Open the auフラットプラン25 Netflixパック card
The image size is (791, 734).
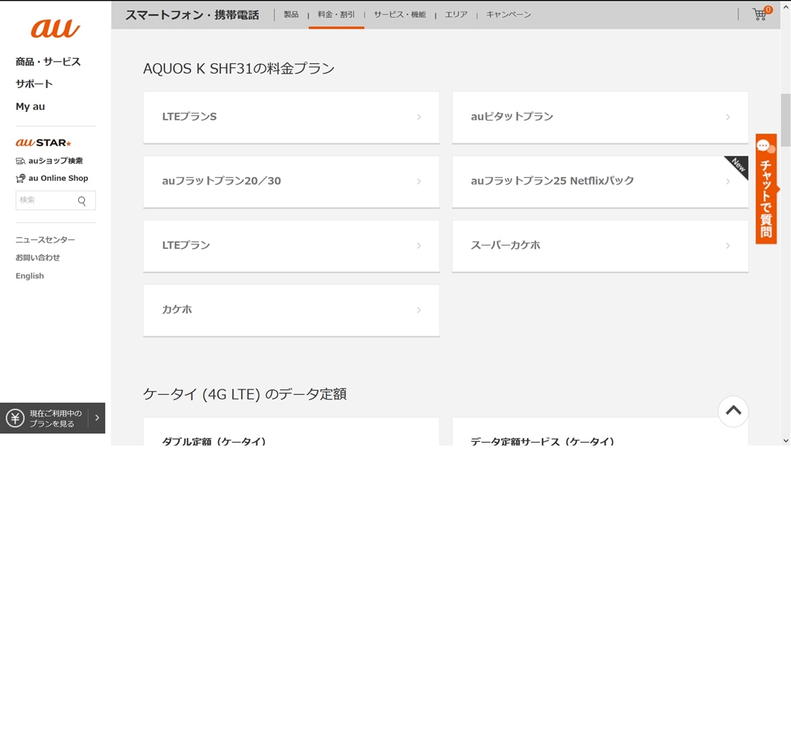(600, 182)
